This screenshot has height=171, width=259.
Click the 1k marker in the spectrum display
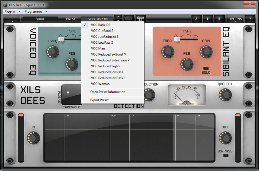(x=133, y=116)
